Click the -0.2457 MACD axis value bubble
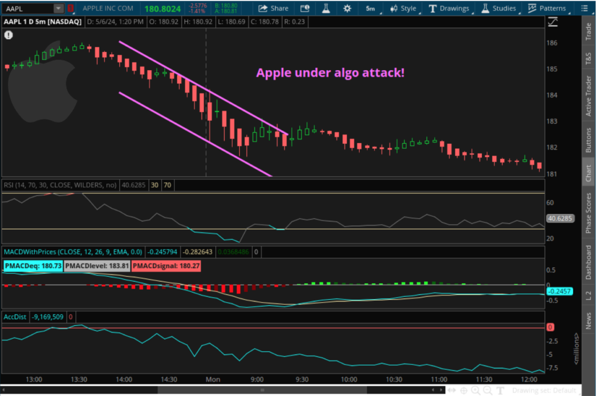599x396 pixels. pos(559,291)
